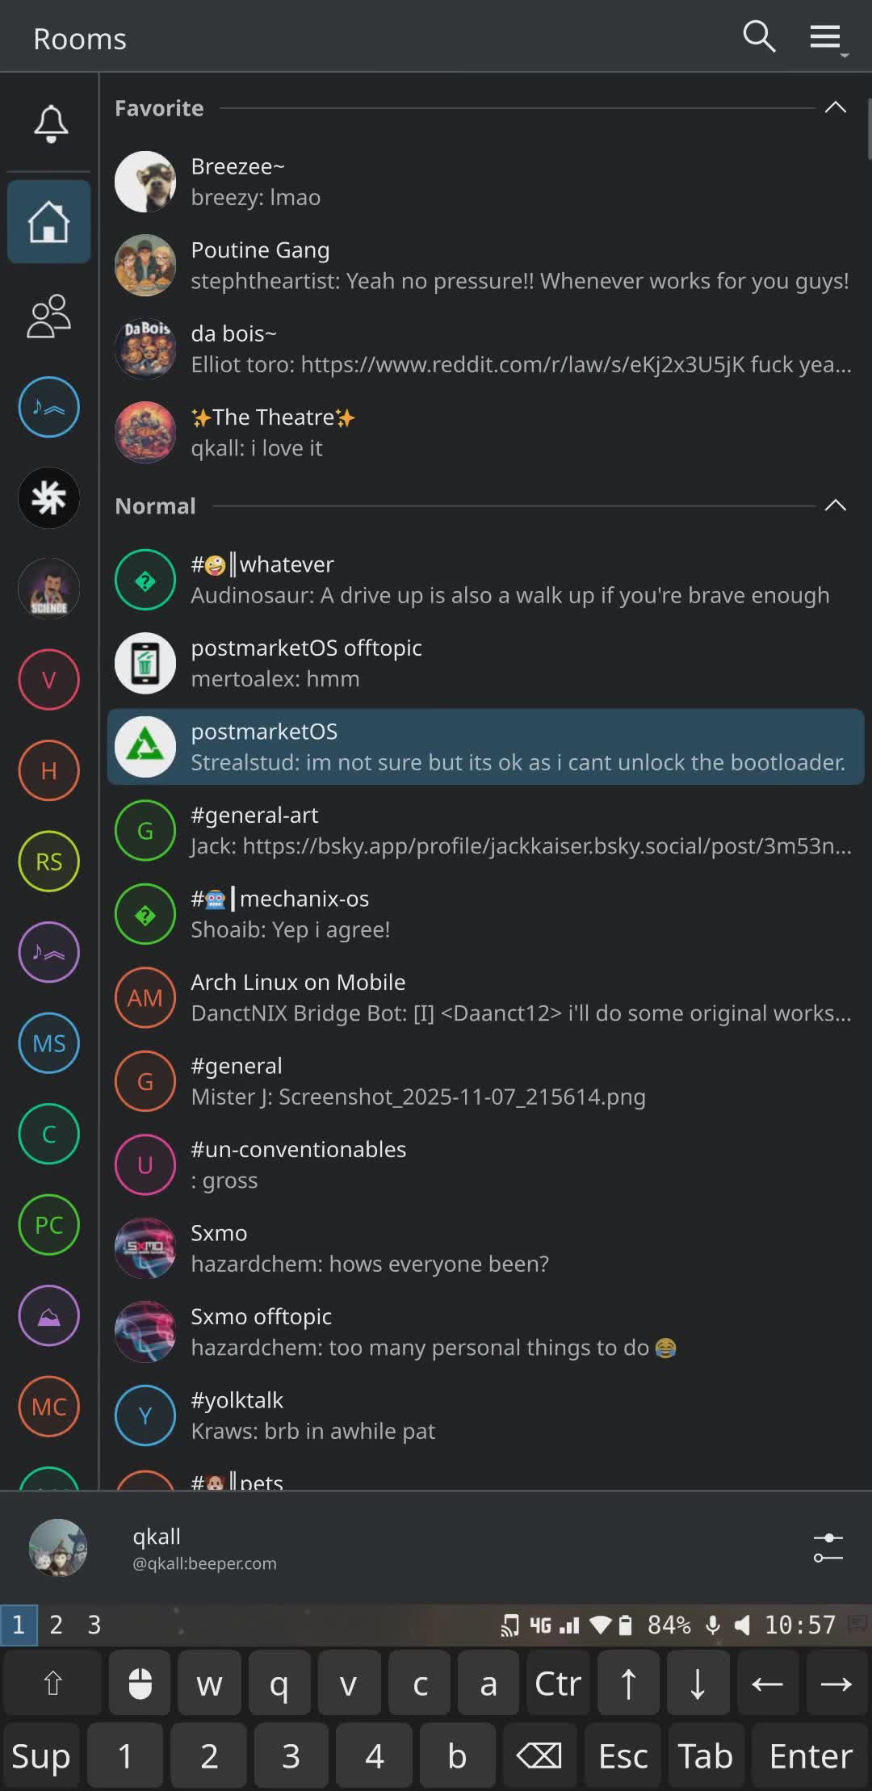Viewport: 872px width, 1791px height.
Task: Click the room list scrollbar handle
Action: pos(869,129)
